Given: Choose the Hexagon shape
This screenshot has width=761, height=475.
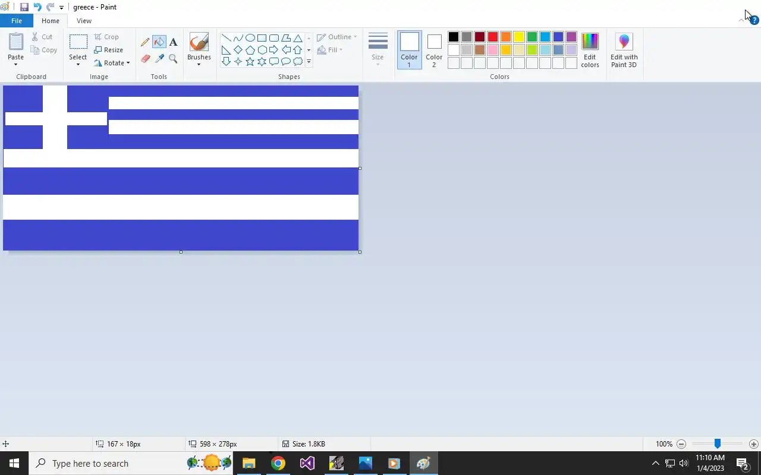Looking at the screenshot, I should click(x=262, y=50).
